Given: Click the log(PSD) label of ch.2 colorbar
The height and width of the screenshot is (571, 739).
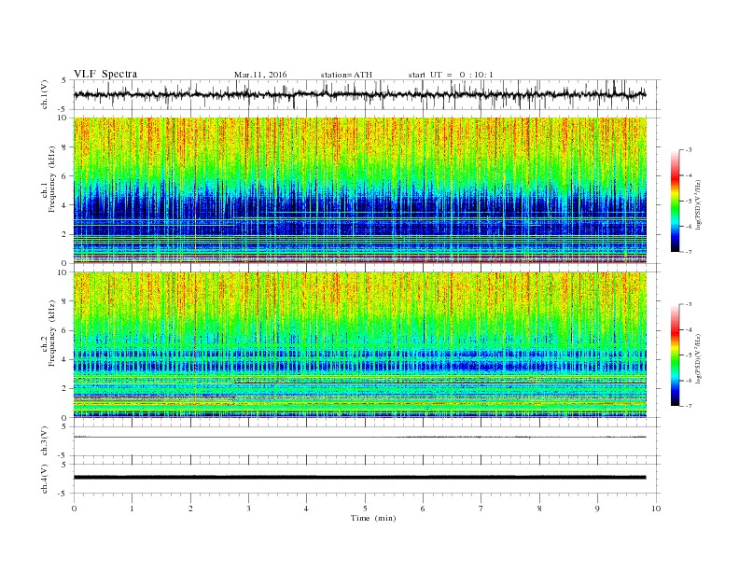Looking at the screenshot, I should pyautogui.click(x=698, y=358).
